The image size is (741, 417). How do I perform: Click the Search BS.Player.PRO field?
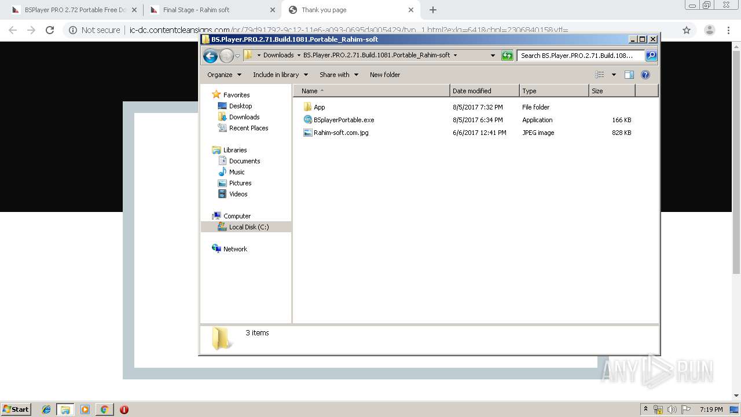(x=581, y=56)
